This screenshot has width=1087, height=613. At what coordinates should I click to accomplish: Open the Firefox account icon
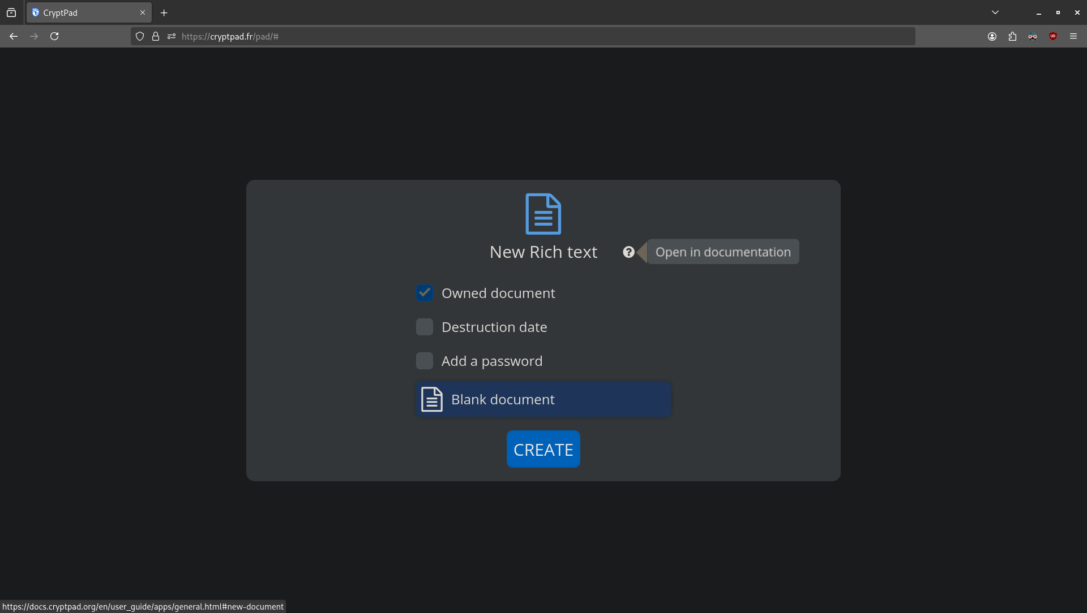992,36
